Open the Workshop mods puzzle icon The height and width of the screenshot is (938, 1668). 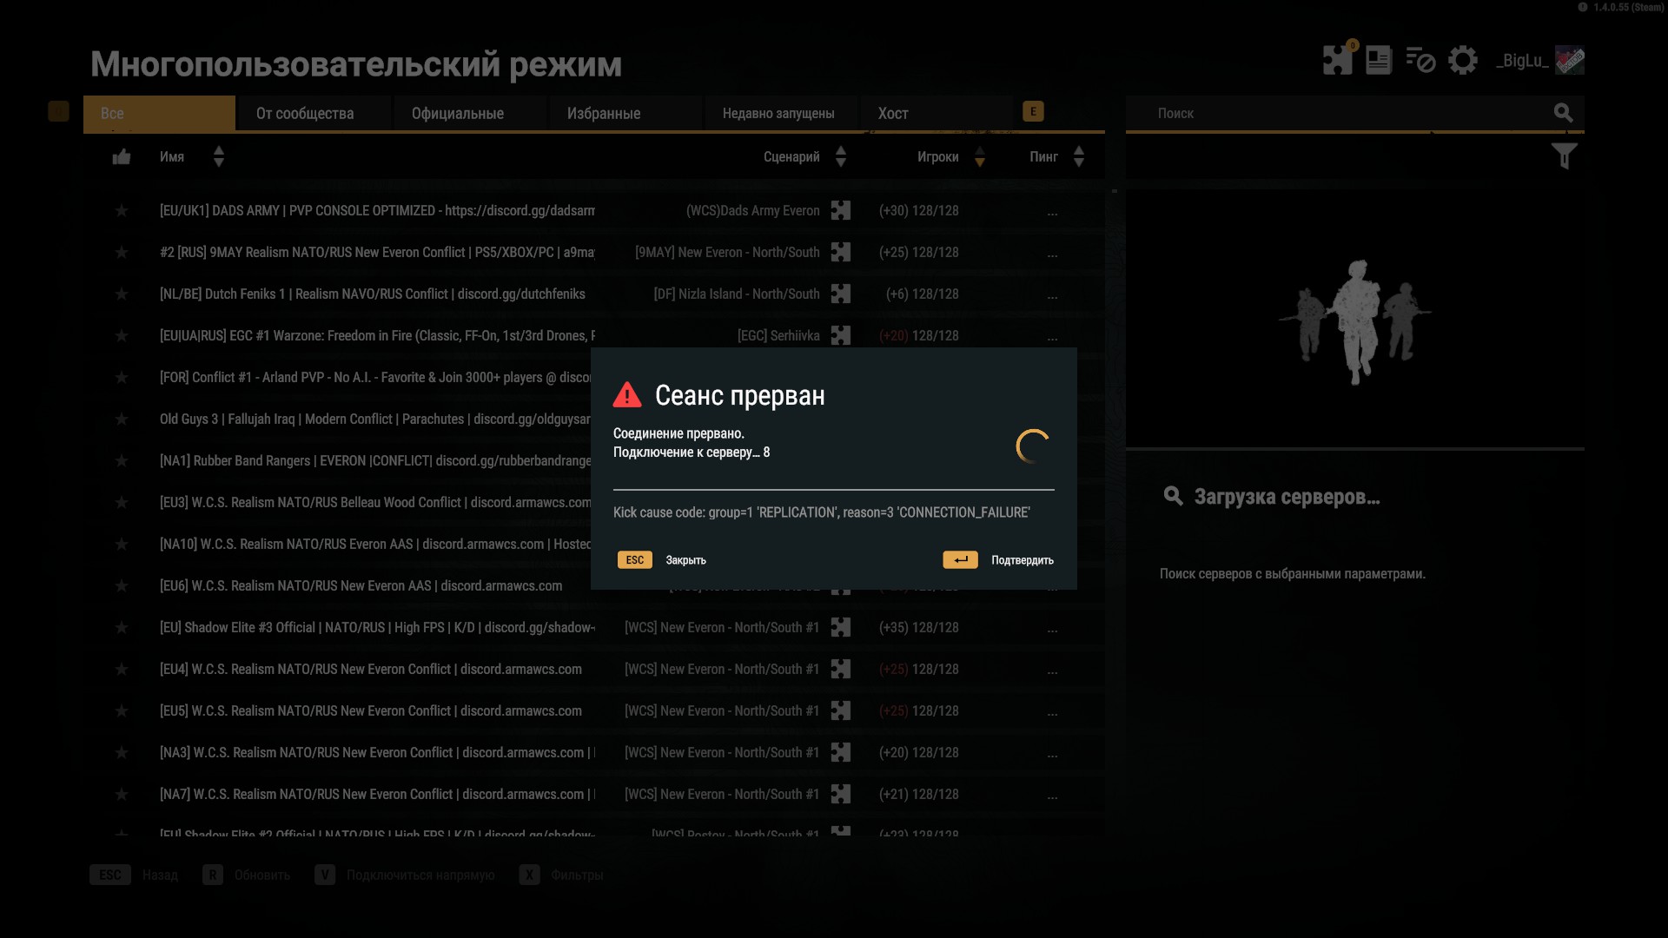1337,60
